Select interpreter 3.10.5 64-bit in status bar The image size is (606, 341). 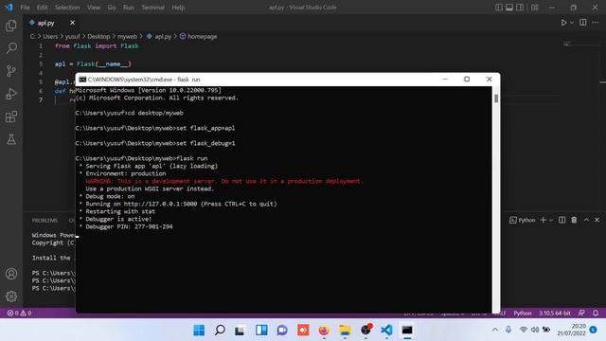[555, 314]
